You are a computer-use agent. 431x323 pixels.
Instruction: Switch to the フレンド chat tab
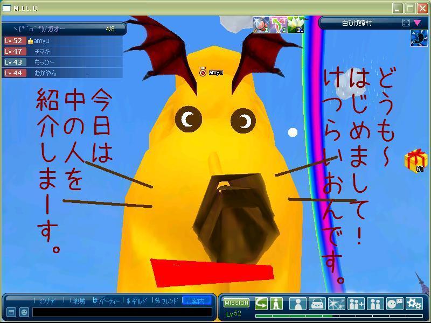(166, 301)
